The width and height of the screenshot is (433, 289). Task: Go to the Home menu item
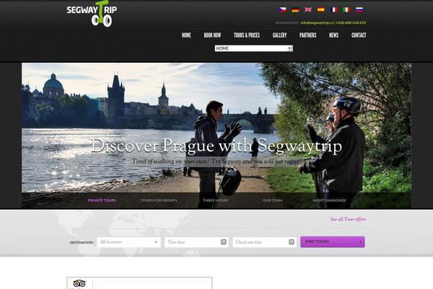click(186, 35)
